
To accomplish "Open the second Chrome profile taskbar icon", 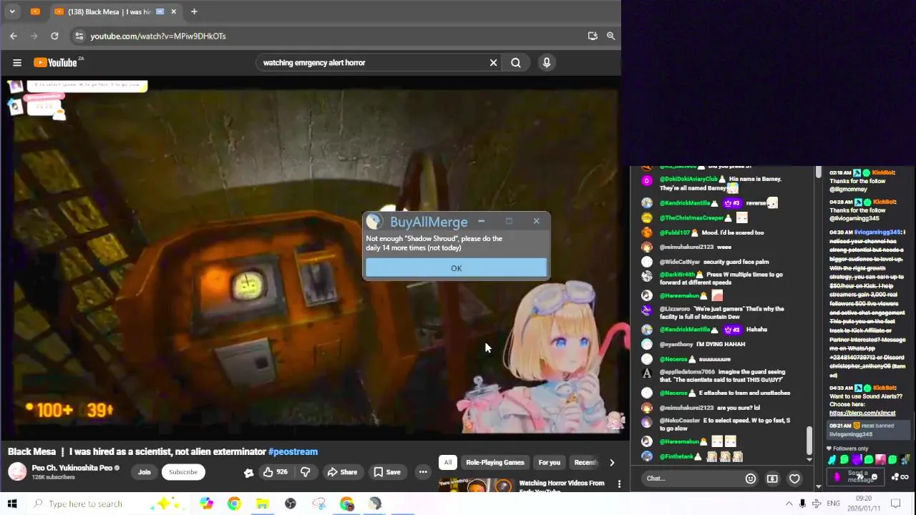I will click(347, 504).
